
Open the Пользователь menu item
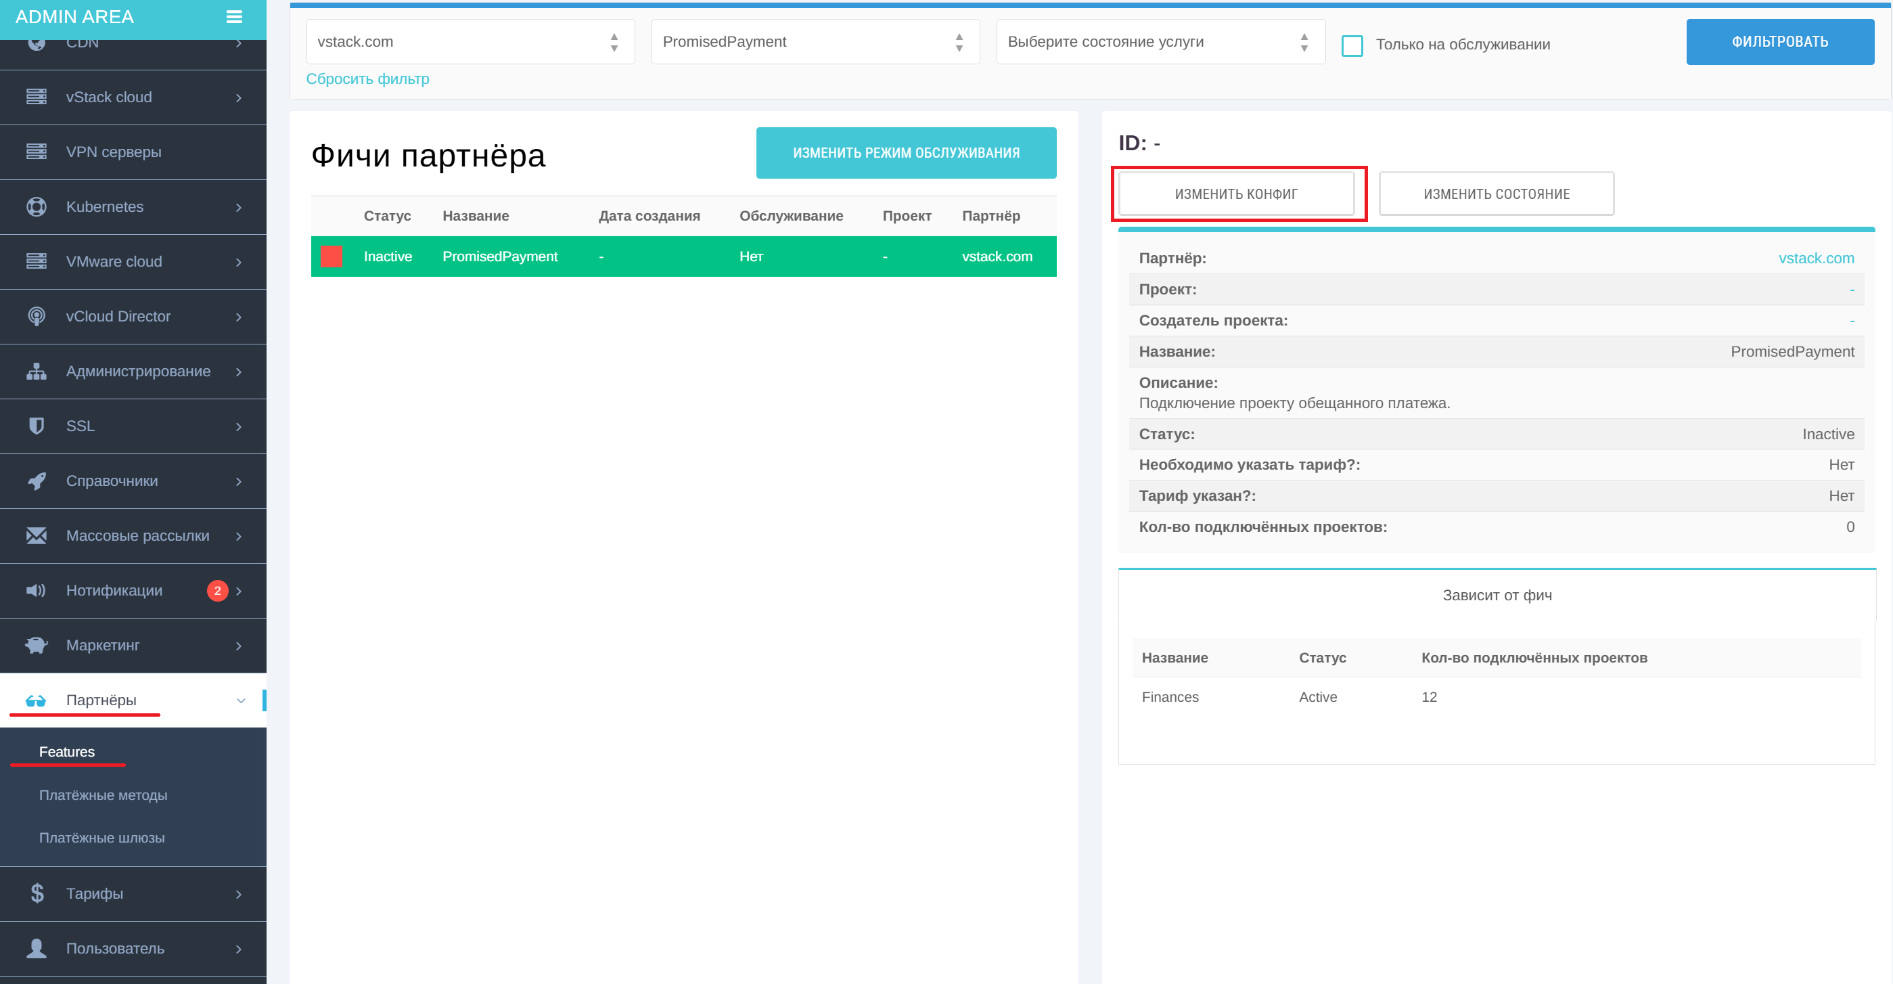[133, 949]
